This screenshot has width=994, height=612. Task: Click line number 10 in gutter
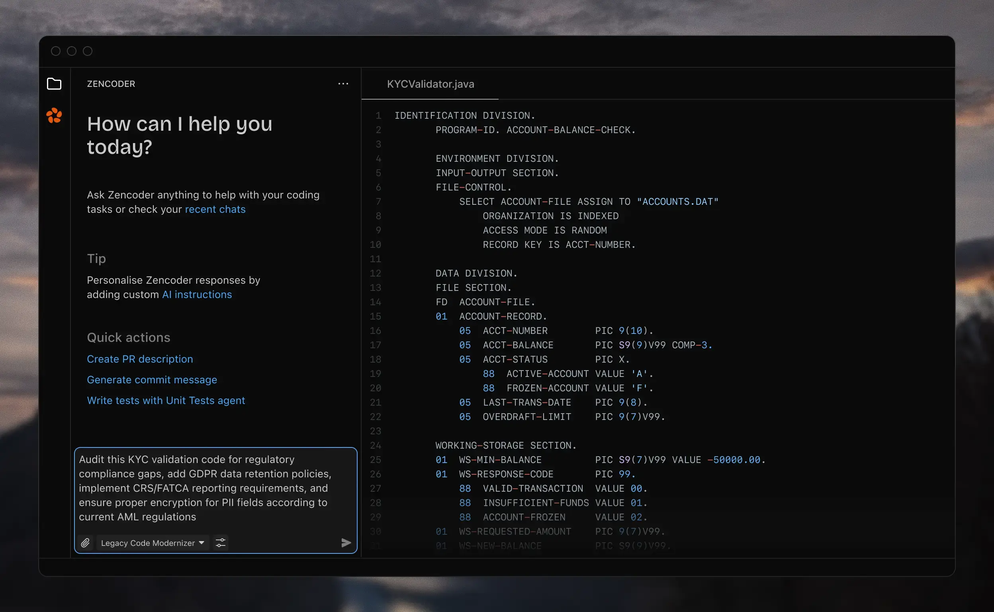[376, 245]
